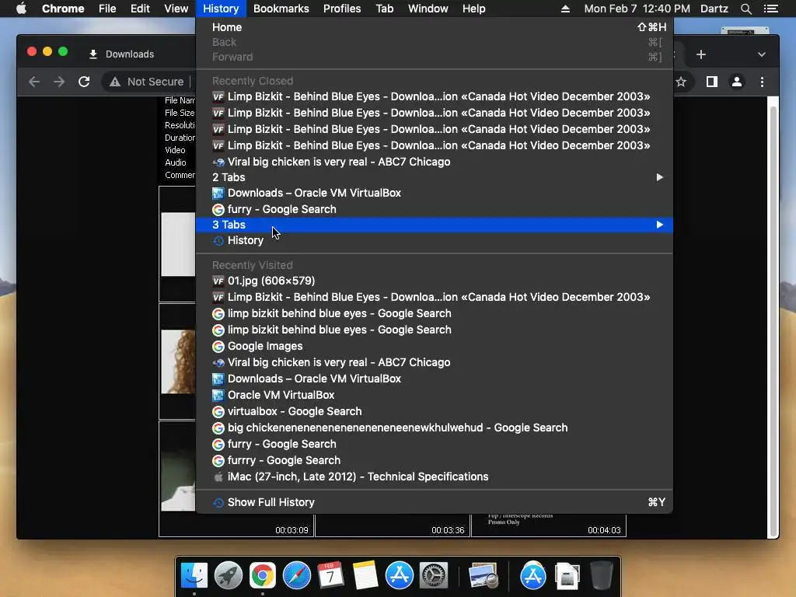Open the Notification Center list icon
The width and height of the screenshot is (796, 597).
click(x=770, y=9)
